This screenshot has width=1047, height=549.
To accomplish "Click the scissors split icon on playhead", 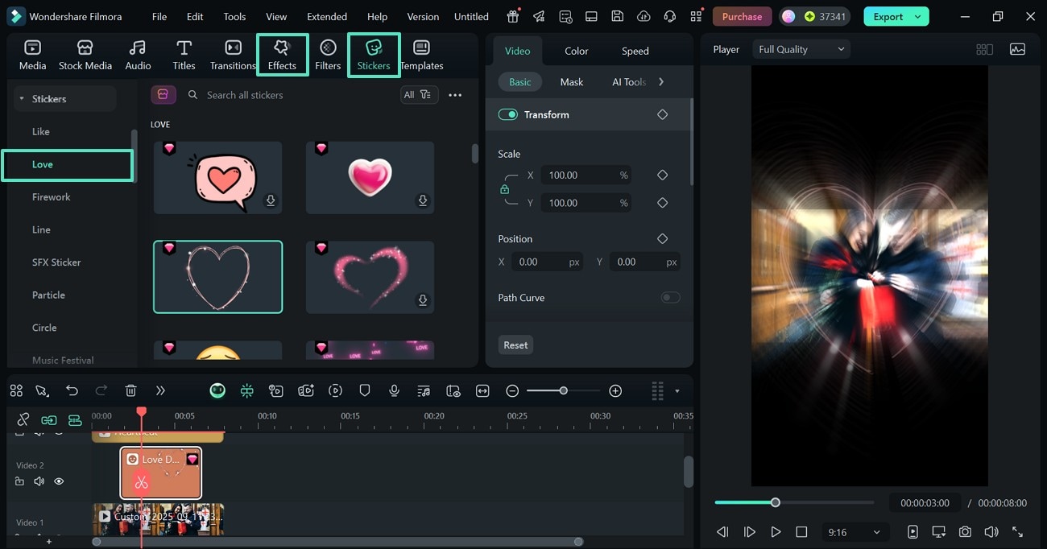I will (142, 483).
